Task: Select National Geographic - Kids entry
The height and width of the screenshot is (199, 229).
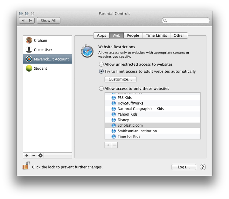Action: (153, 109)
